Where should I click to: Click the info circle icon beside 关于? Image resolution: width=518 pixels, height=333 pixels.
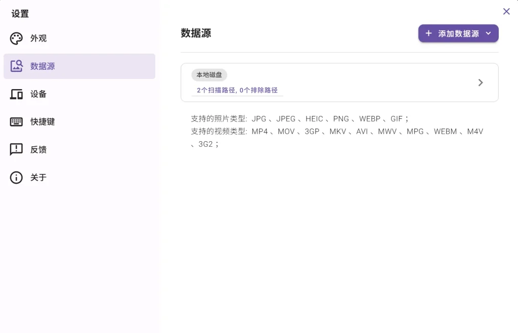[x=17, y=178]
